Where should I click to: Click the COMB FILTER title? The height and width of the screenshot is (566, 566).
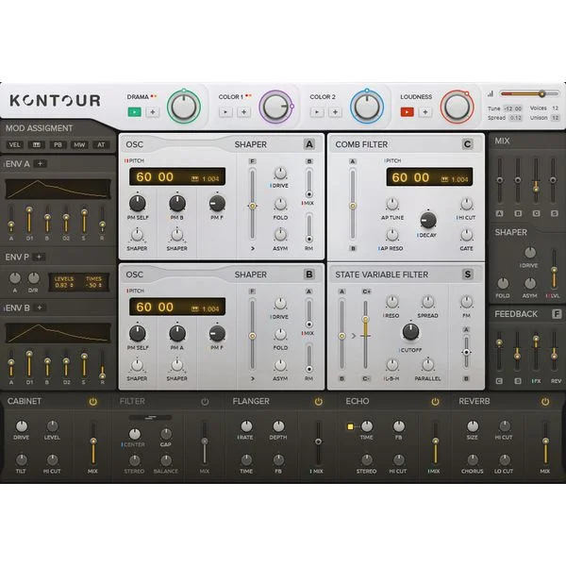tap(361, 144)
